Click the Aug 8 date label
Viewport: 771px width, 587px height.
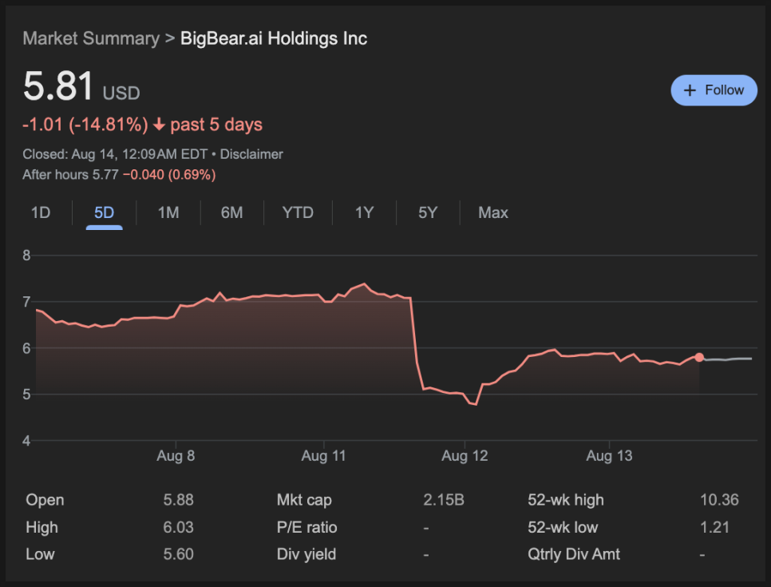tap(176, 456)
